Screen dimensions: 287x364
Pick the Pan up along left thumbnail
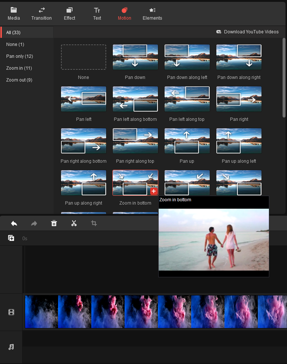(239, 141)
